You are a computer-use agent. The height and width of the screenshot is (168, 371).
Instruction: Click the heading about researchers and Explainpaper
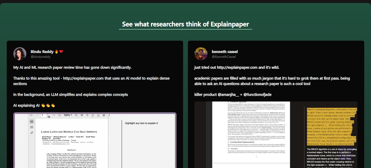[185, 24]
